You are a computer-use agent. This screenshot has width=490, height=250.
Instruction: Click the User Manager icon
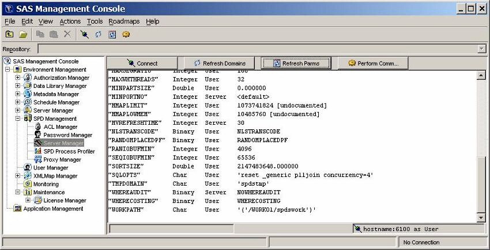[x=28, y=167]
